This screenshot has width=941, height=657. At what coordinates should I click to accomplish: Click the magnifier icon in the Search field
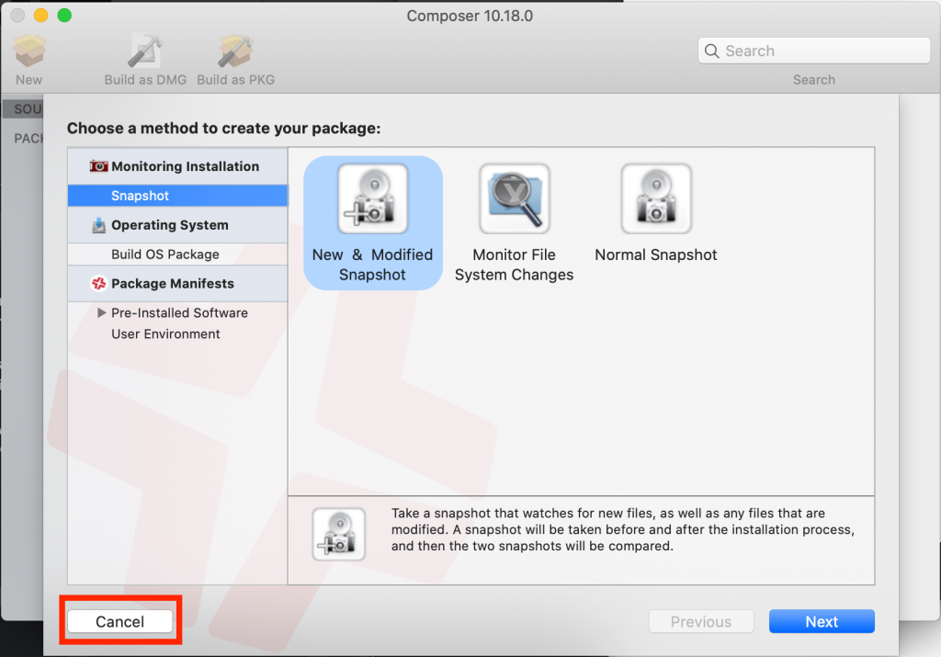click(x=712, y=51)
